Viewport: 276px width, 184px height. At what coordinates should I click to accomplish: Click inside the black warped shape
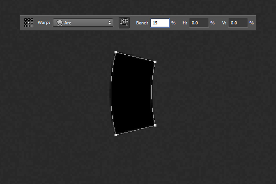tap(132, 94)
